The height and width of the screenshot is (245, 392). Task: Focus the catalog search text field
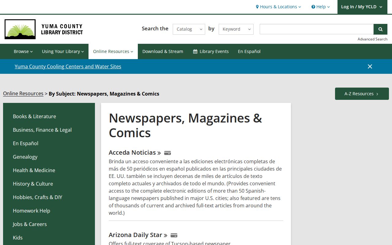tap(317, 29)
